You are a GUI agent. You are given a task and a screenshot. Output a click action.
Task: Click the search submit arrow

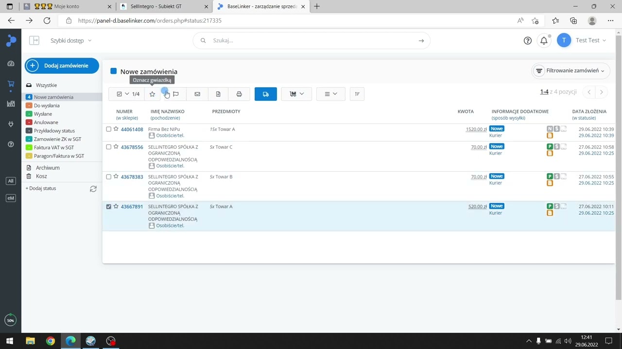coord(421,41)
